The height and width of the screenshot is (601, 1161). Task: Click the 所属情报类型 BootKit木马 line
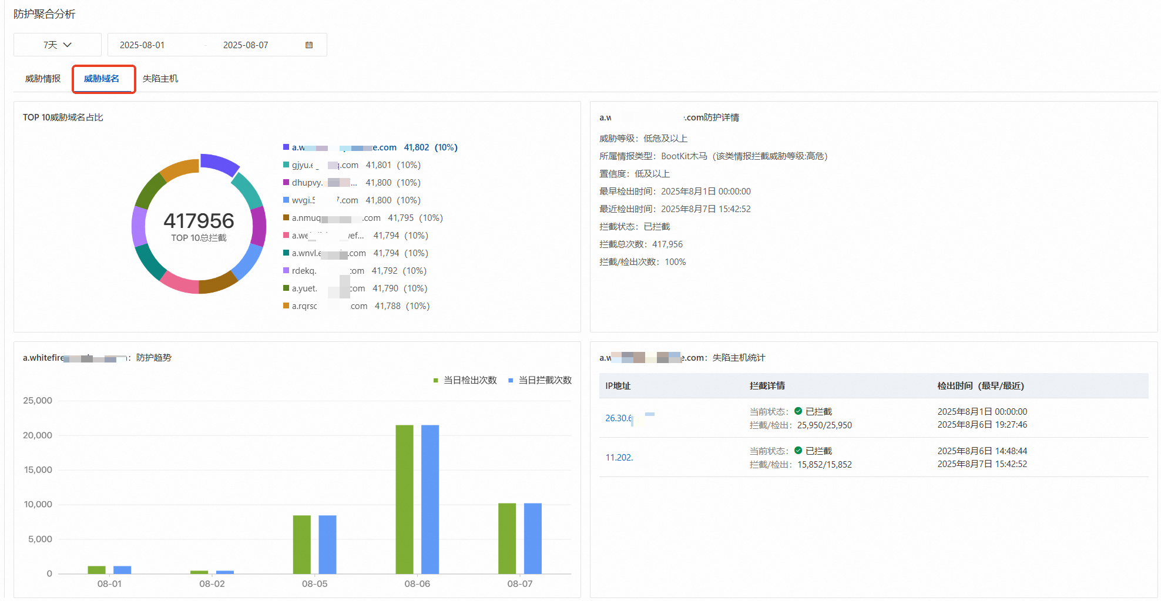pyautogui.click(x=713, y=156)
